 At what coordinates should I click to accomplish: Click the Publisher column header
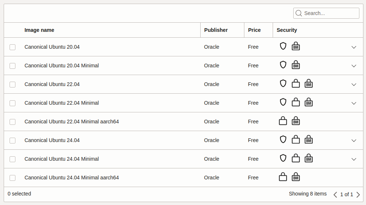pyautogui.click(x=216, y=30)
